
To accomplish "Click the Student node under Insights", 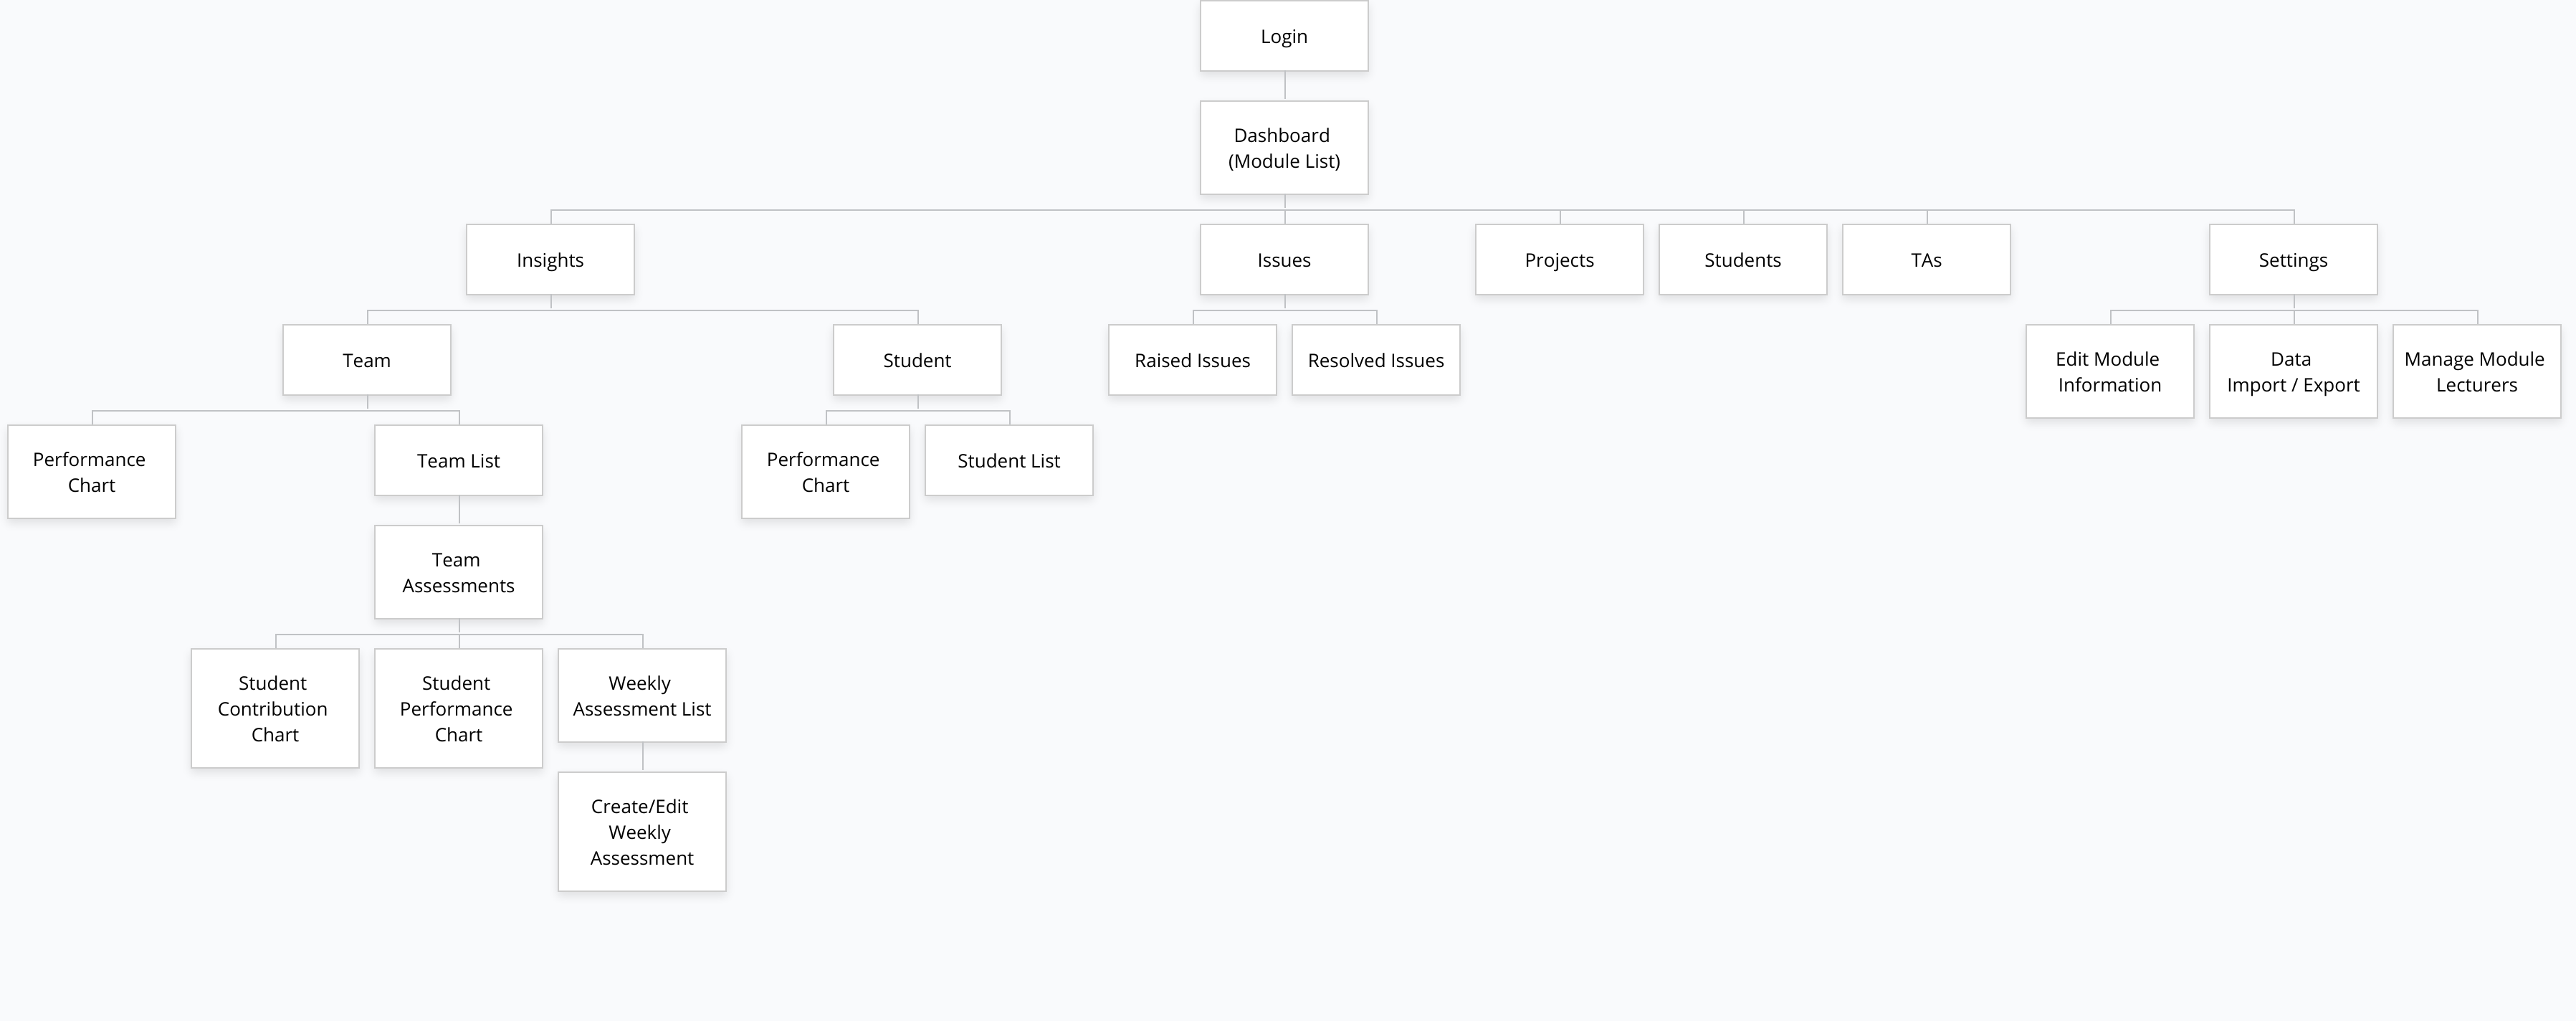I will click(917, 360).
